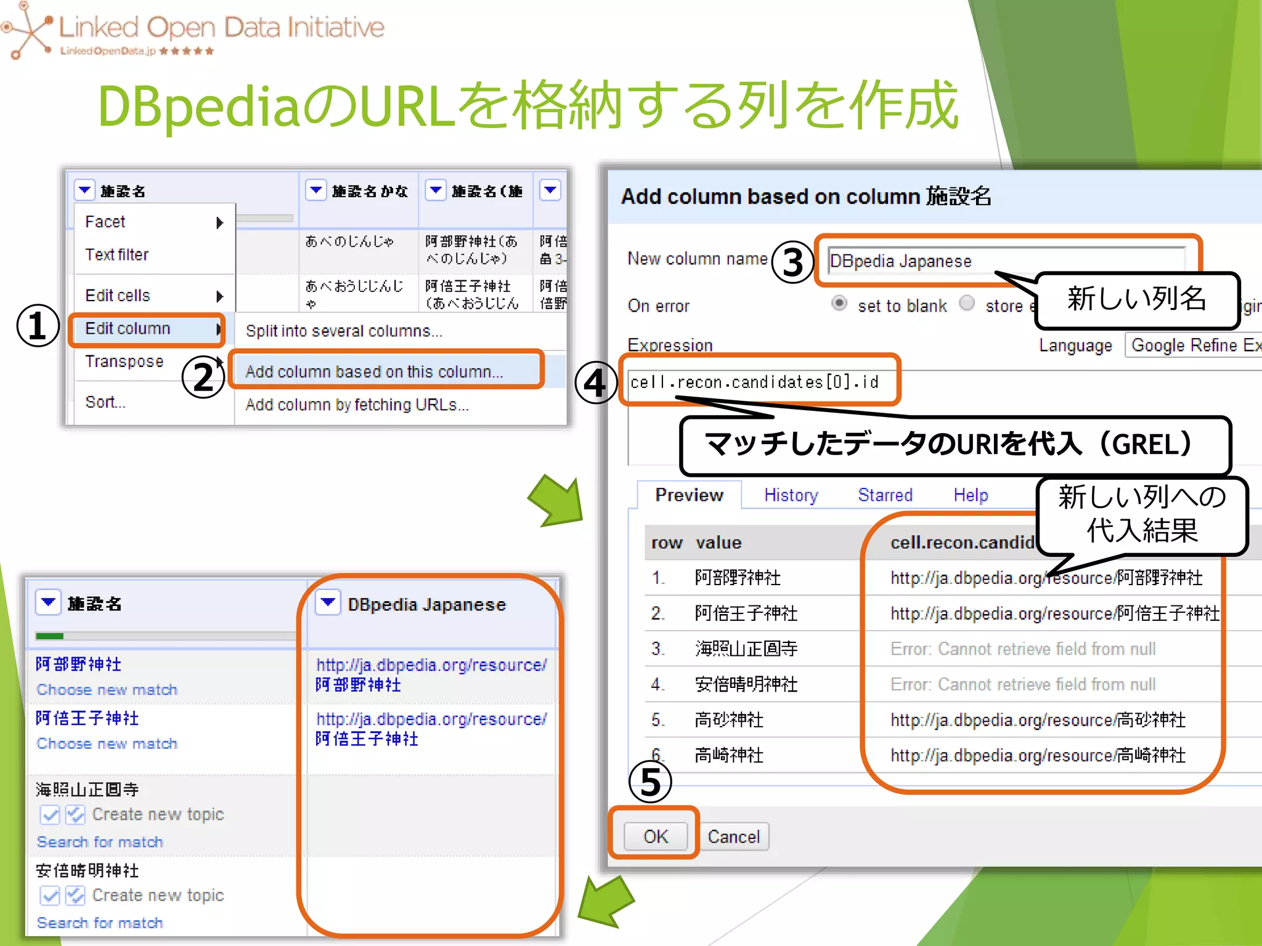Click Choose new match under 阿部野神社
This screenshot has width=1262, height=946.
[x=107, y=690]
